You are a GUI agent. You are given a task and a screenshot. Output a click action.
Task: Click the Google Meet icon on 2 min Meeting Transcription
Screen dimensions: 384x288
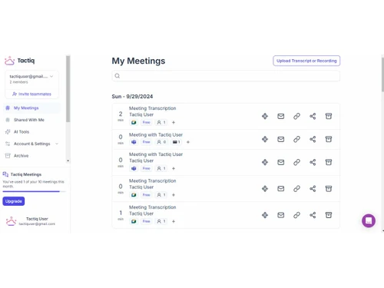tap(134, 122)
